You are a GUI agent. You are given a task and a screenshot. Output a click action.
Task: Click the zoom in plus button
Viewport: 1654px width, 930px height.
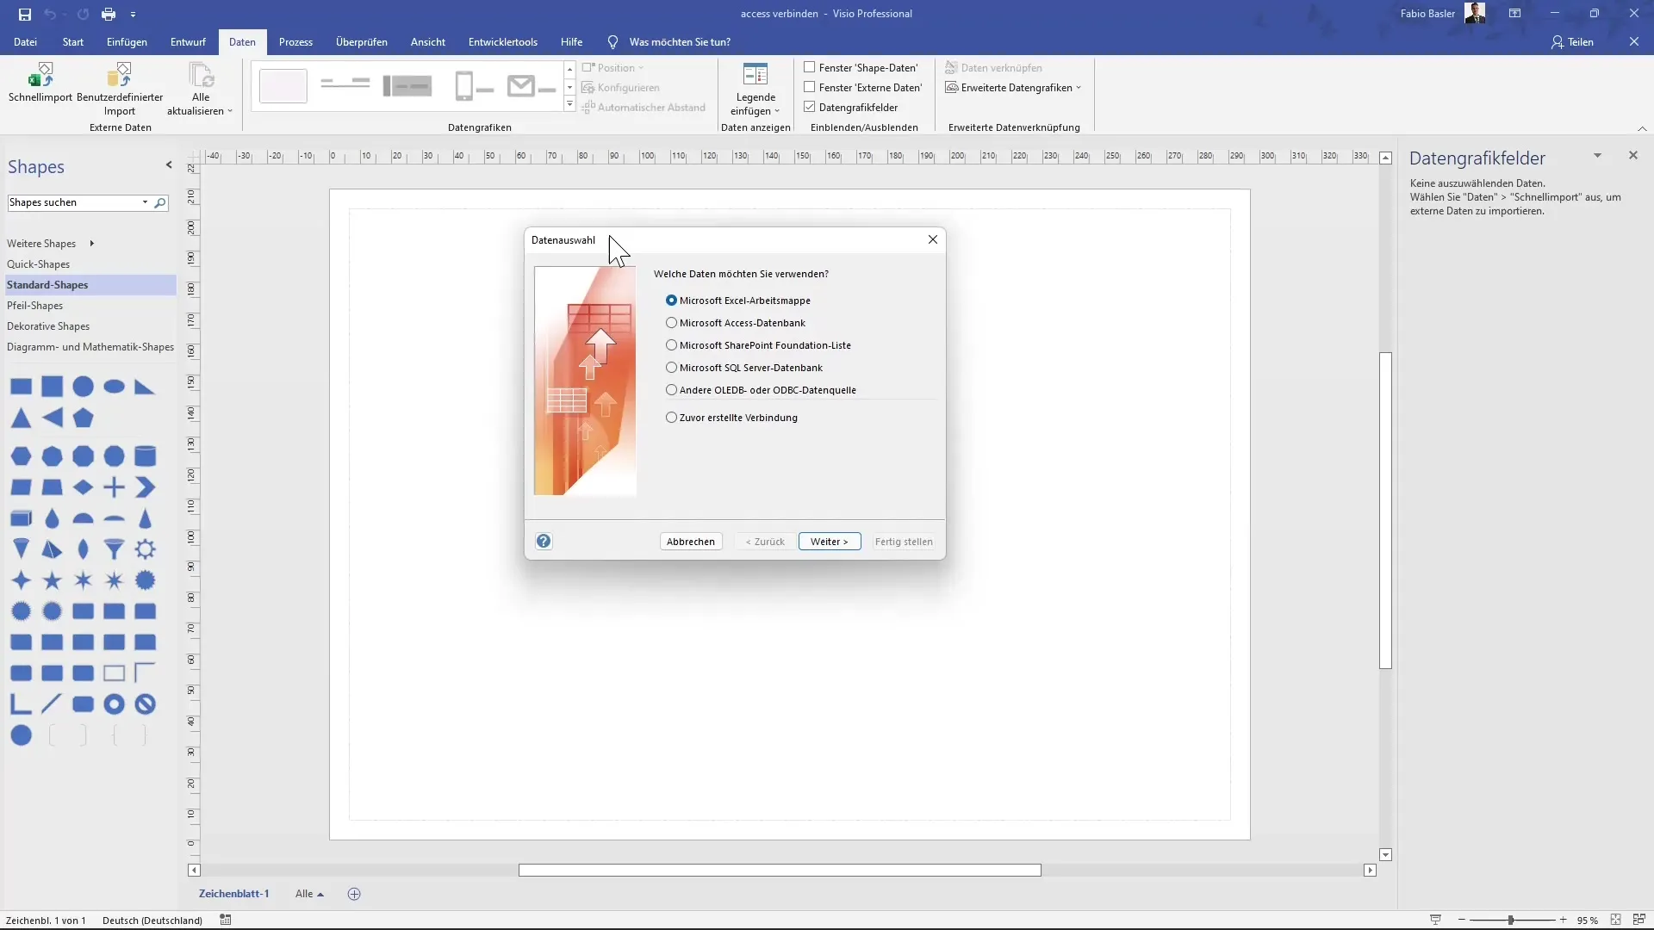1563,920
